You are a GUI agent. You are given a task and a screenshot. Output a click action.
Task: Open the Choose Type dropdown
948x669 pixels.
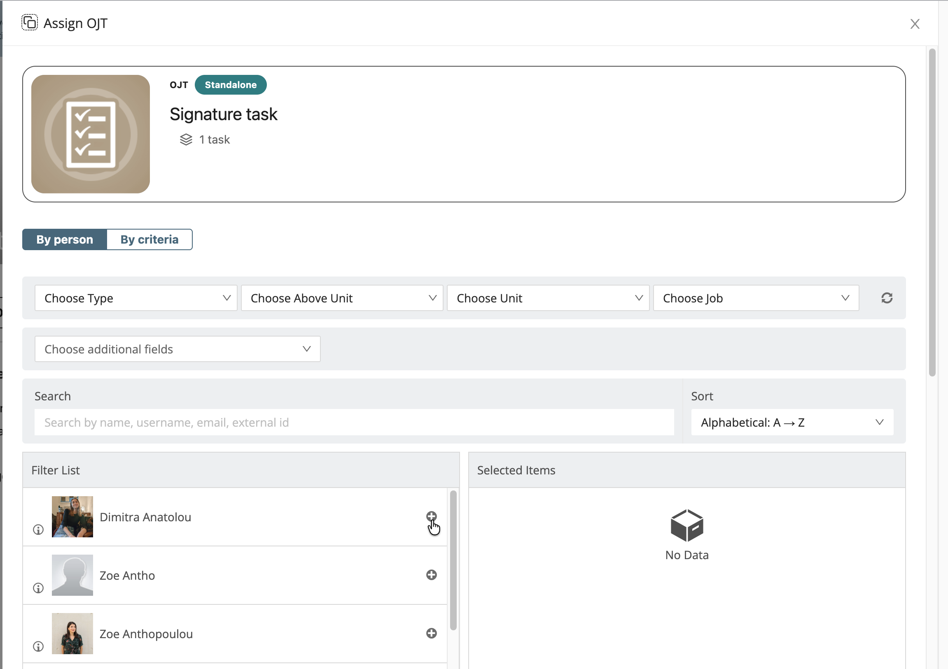[136, 298]
